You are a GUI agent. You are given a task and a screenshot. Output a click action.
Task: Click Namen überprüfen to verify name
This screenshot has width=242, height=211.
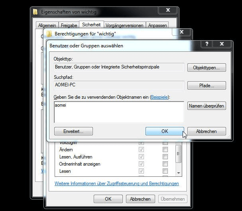coord(206,106)
